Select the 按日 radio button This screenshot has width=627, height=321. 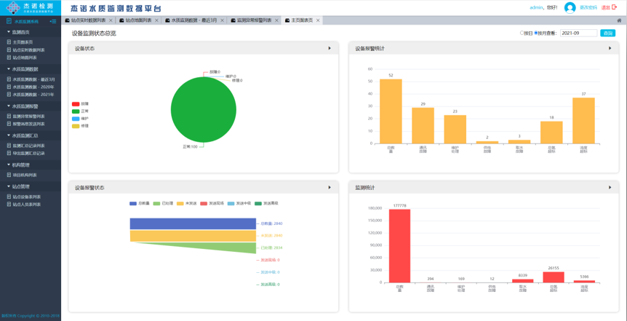(x=522, y=33)
